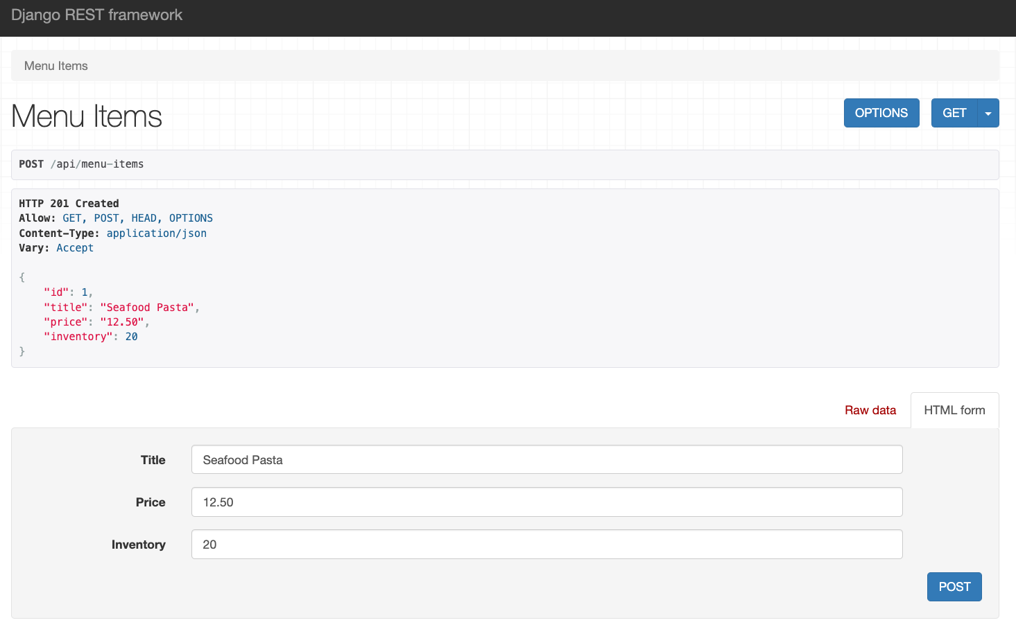
Task: Select the Price input field
Action: (x=546, y=502)
